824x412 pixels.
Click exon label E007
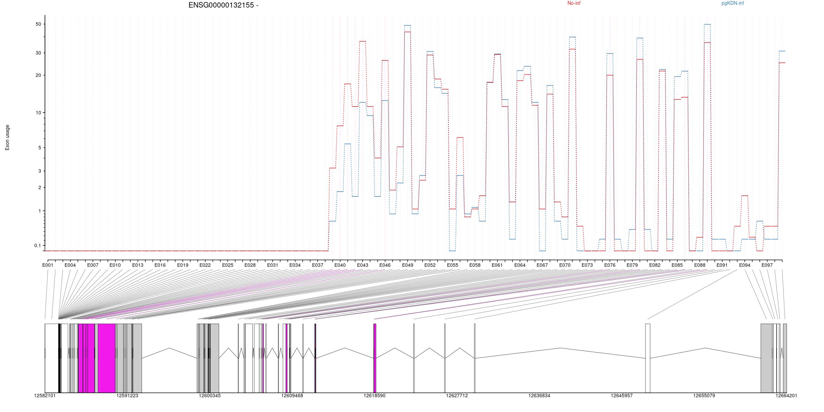pyautogui.click(x=93, y=265)
